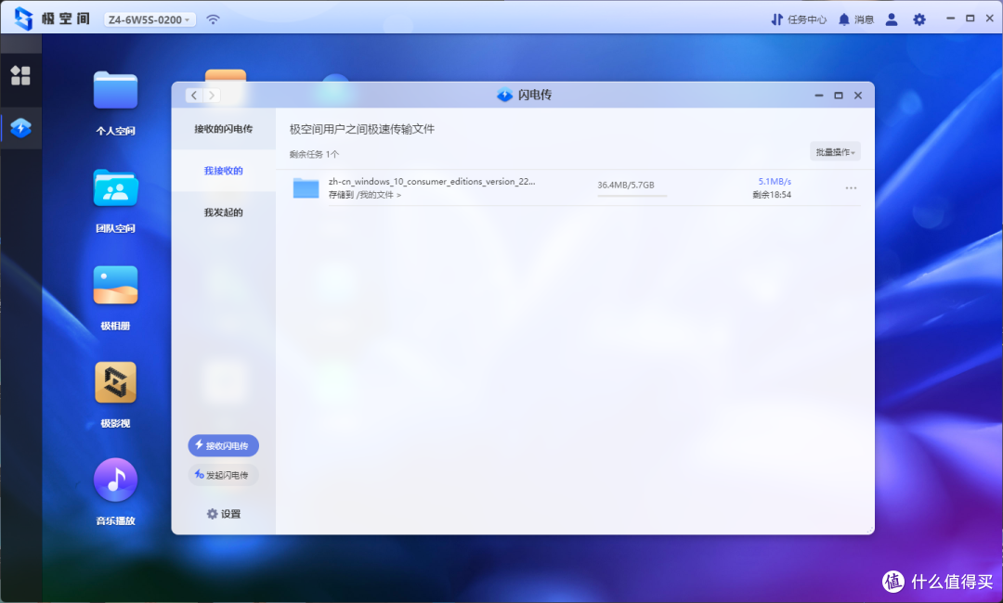1003x603 pixels.
Task: Open 设置 in 闪电传 sidebar
Action: (x=223, y=514)
